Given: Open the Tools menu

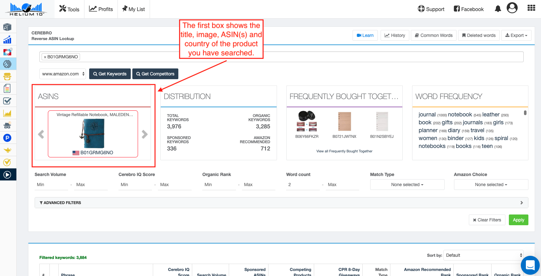Looking at the screenshot, I should [69, 9].
